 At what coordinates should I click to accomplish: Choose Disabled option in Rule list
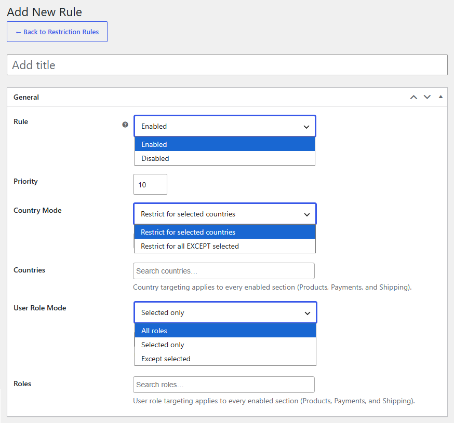(225, 158)
